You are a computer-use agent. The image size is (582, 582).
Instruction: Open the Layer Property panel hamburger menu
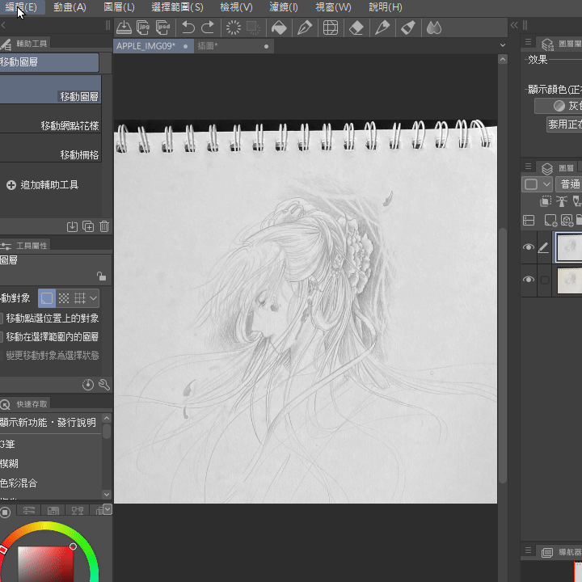pos(528,41)
